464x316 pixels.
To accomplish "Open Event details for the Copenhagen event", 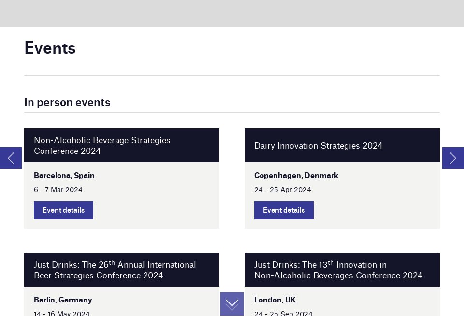I will [x=284, y=210].
